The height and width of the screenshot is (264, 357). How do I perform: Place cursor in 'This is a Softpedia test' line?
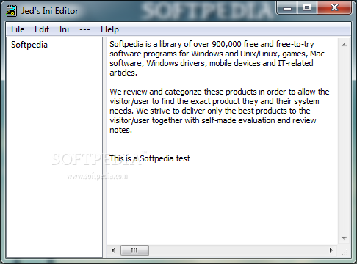[x=150, y=158]
